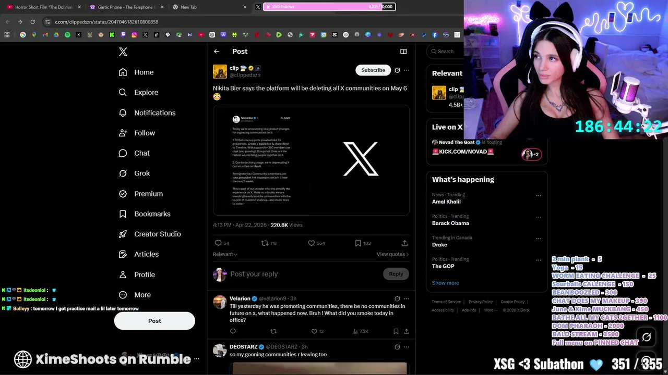668x375 pixels.
Task: Click the X logo in sidebar
Action: tap(123, 52)
